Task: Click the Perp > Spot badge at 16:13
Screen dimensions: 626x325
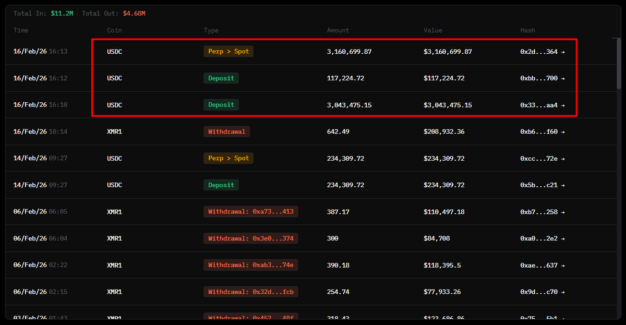Action: tap(228, 52)
